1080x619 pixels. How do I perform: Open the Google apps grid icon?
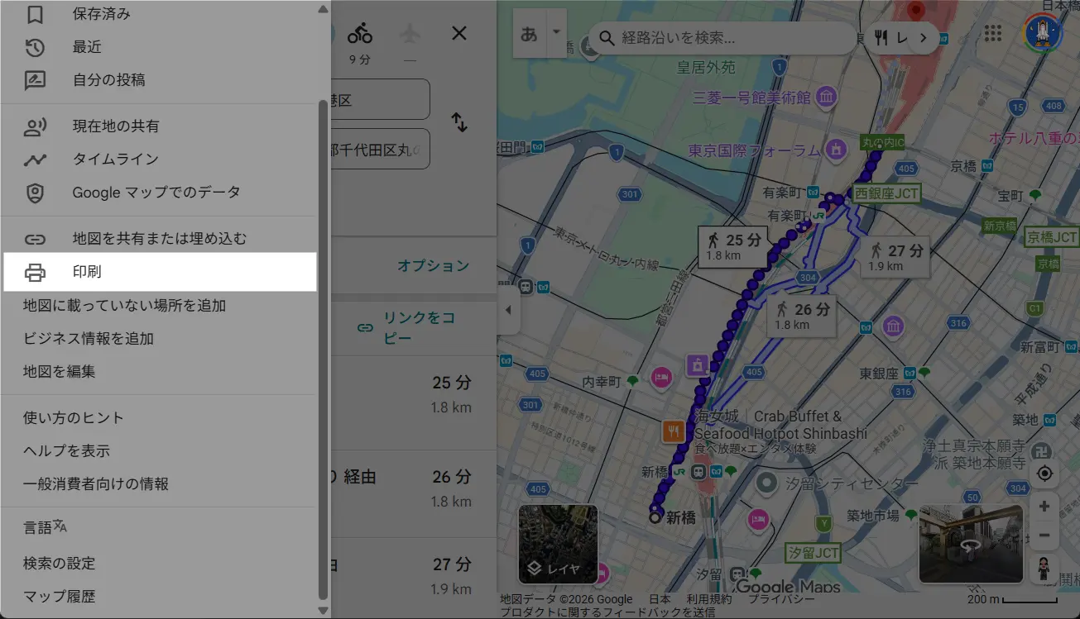[x=993, y=33]
